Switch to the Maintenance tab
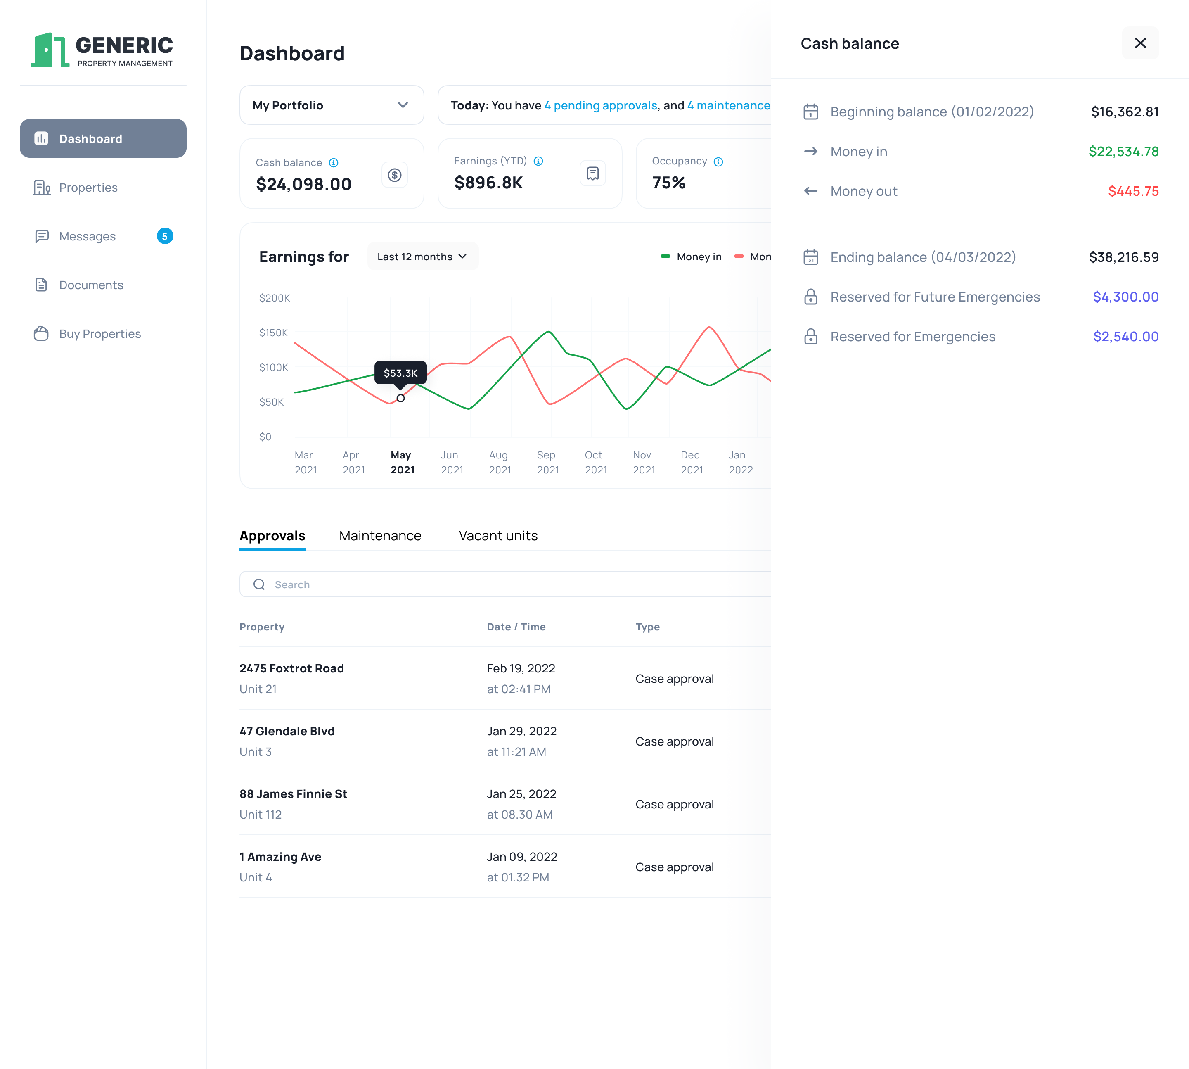The width and height of the screenshot is (1189, 1069). point(380,536)
